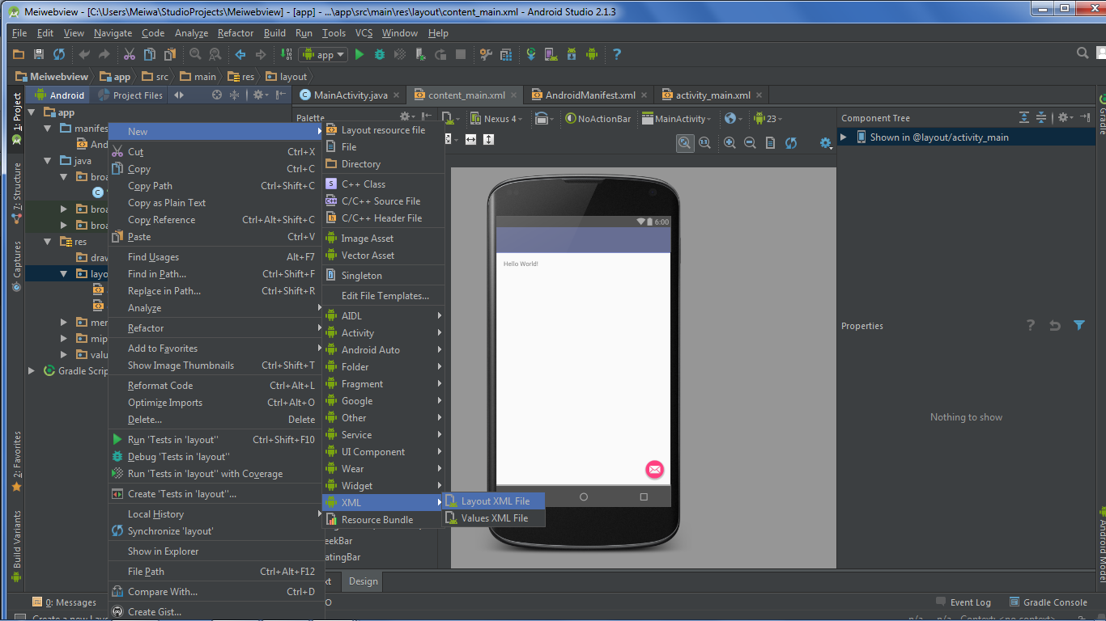This screenshot has width=1106, height=621.
Task: Click the pink floating action button in preview
Action: 654,469
